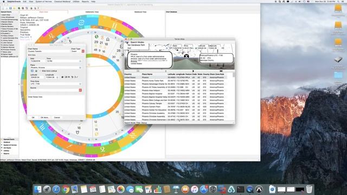This screenshot has height=195, width=347.
Task: Open Search Modes menu in atlas window
Action: point(137,42)
